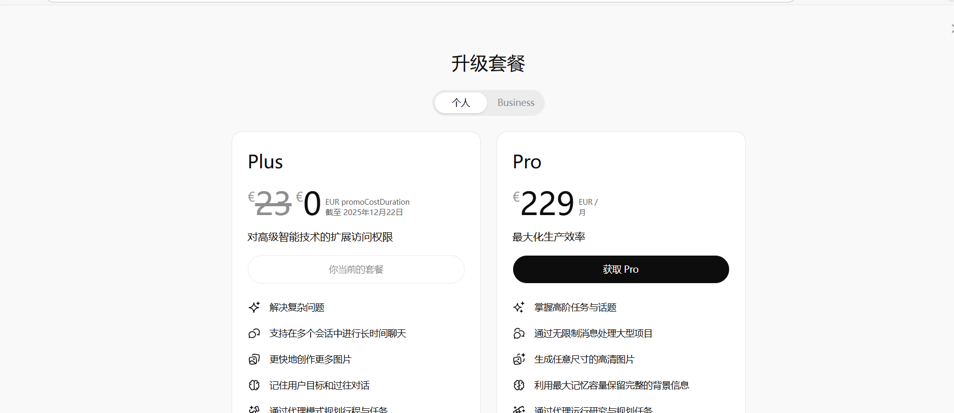Click the Pro plan title
Screen dimensions: 954x413
(x=527, y=162)
